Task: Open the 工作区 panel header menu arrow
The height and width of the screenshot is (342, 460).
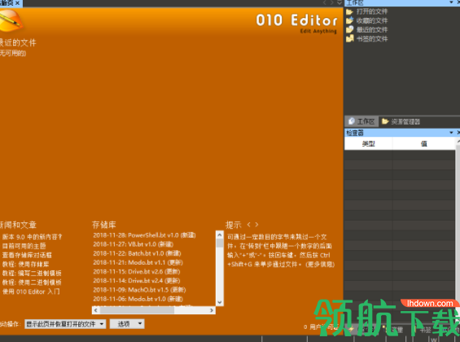Action: coord(451,2)
